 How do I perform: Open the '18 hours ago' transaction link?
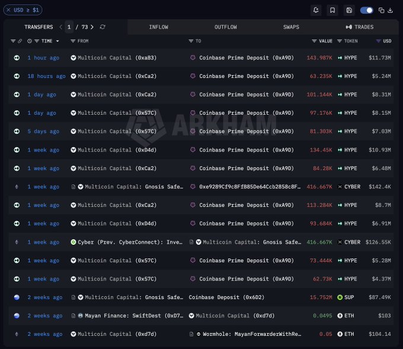(46, 76)
